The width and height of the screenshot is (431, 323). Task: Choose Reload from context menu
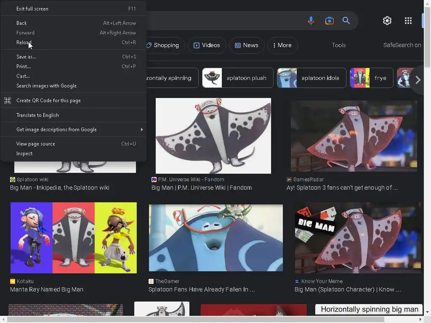(x=73, y=42)
